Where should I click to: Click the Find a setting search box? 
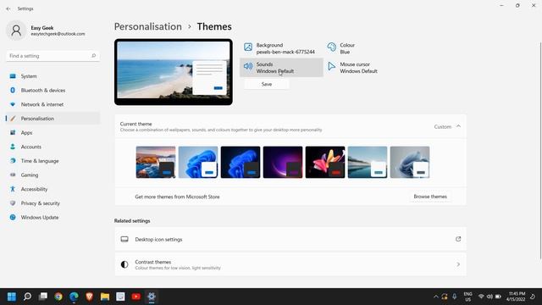[x=53, y=56]
